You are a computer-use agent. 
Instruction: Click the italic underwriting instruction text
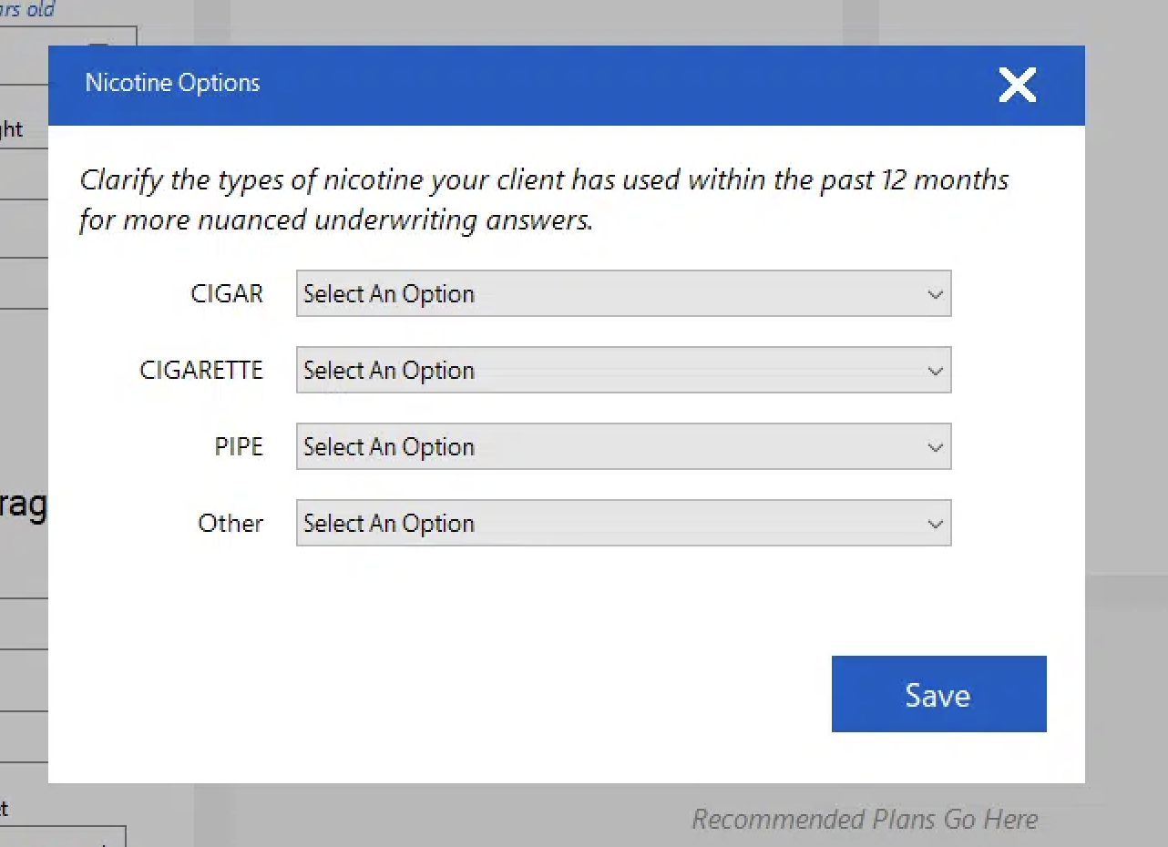(544, 199)
